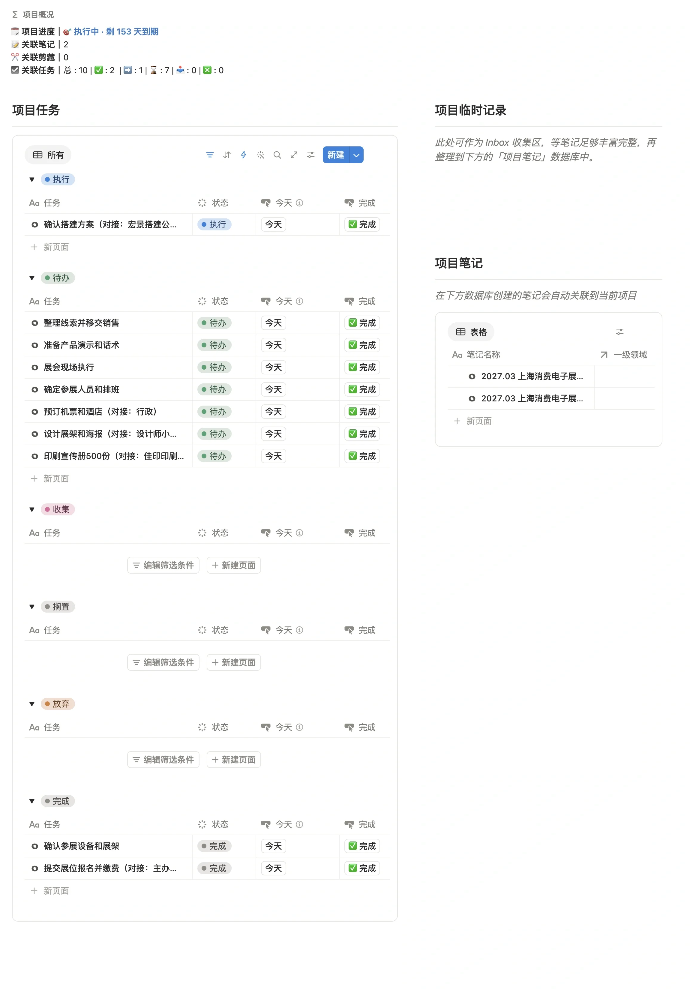Click 新建页面 in 搁置 group
Image resolution: width=690 pixels, height=990 pixels.
click(x=234, y=663)
